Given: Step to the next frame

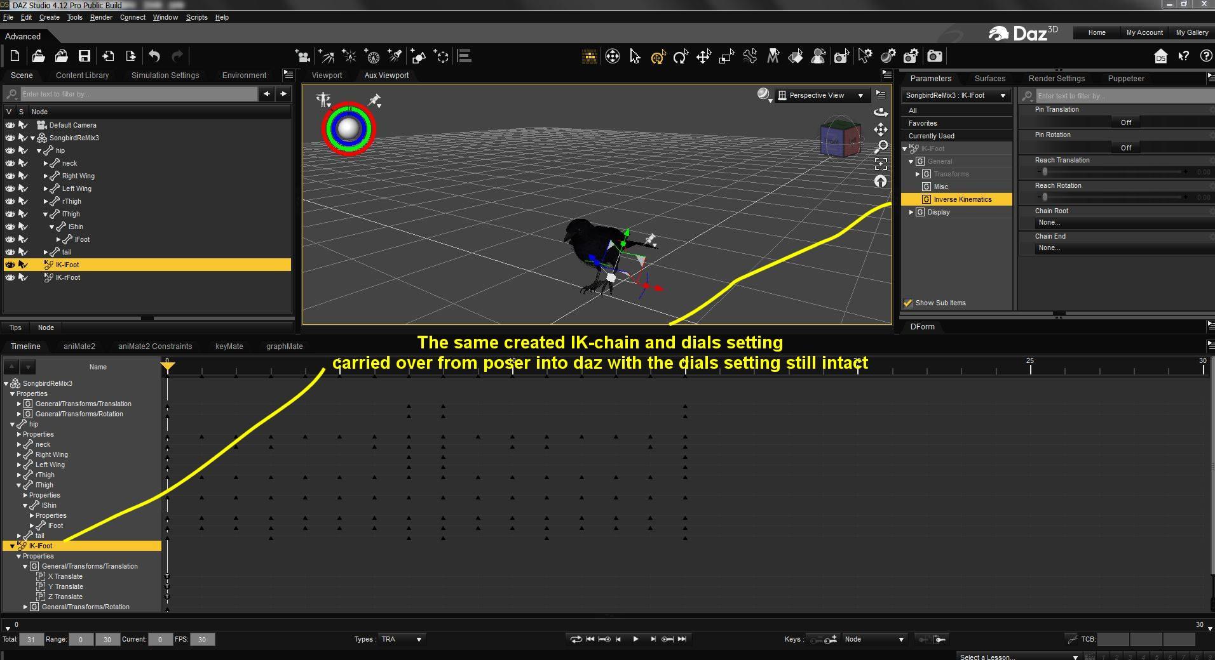Looking at the screenshot, I should [x=653, y=639].
